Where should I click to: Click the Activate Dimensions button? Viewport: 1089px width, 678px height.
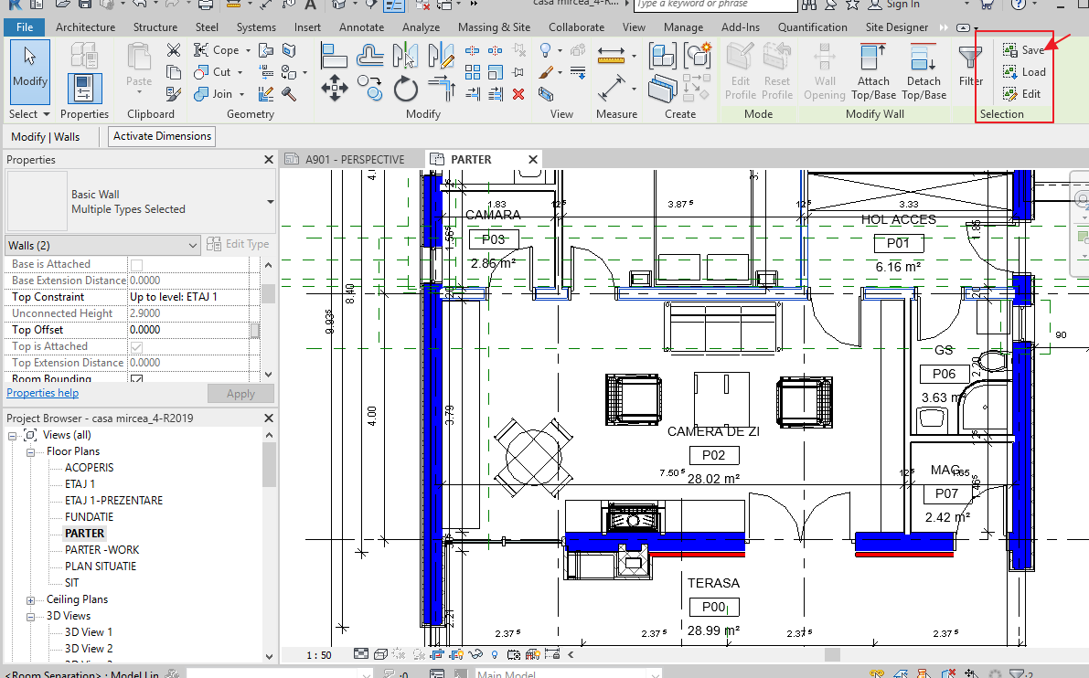click(161, 135)
